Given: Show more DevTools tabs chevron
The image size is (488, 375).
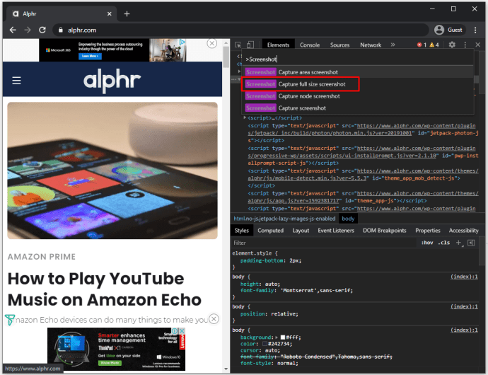Looking at the screenshot, I should click(393, 45).
